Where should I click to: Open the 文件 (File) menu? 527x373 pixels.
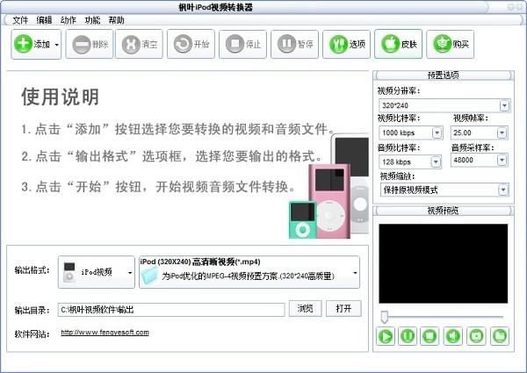click(x=20, y=19)
